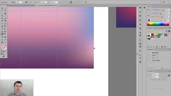Screen dimensions: 171x96
Task: Select the Symbol Sprayer tool
Action: coord(2,37)
